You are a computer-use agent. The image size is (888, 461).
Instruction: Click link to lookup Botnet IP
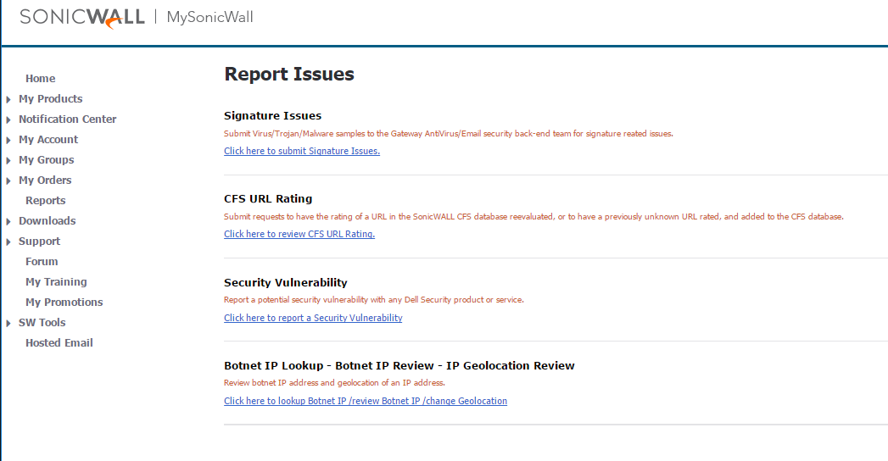365,401
